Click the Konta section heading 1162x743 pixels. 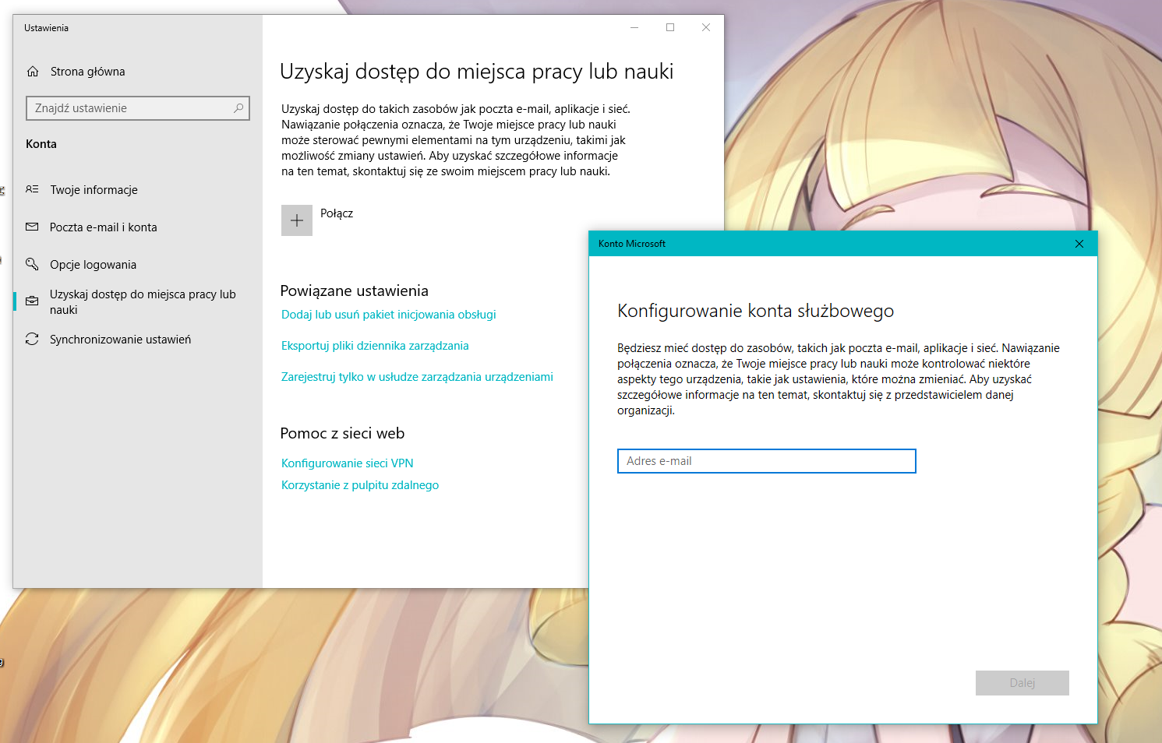41,144
